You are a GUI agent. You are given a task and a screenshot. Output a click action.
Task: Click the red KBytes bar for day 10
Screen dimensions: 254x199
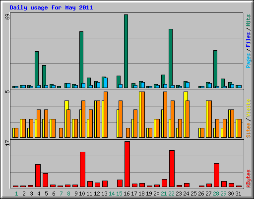pyautogui.click(x=82, y=169)
